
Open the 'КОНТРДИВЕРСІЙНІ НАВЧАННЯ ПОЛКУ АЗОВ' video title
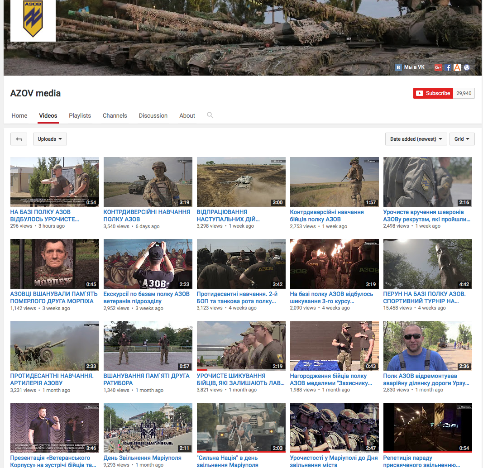point(147,215)
